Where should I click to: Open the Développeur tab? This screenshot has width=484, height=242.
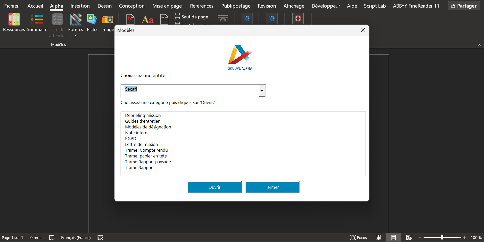point(326,6)
